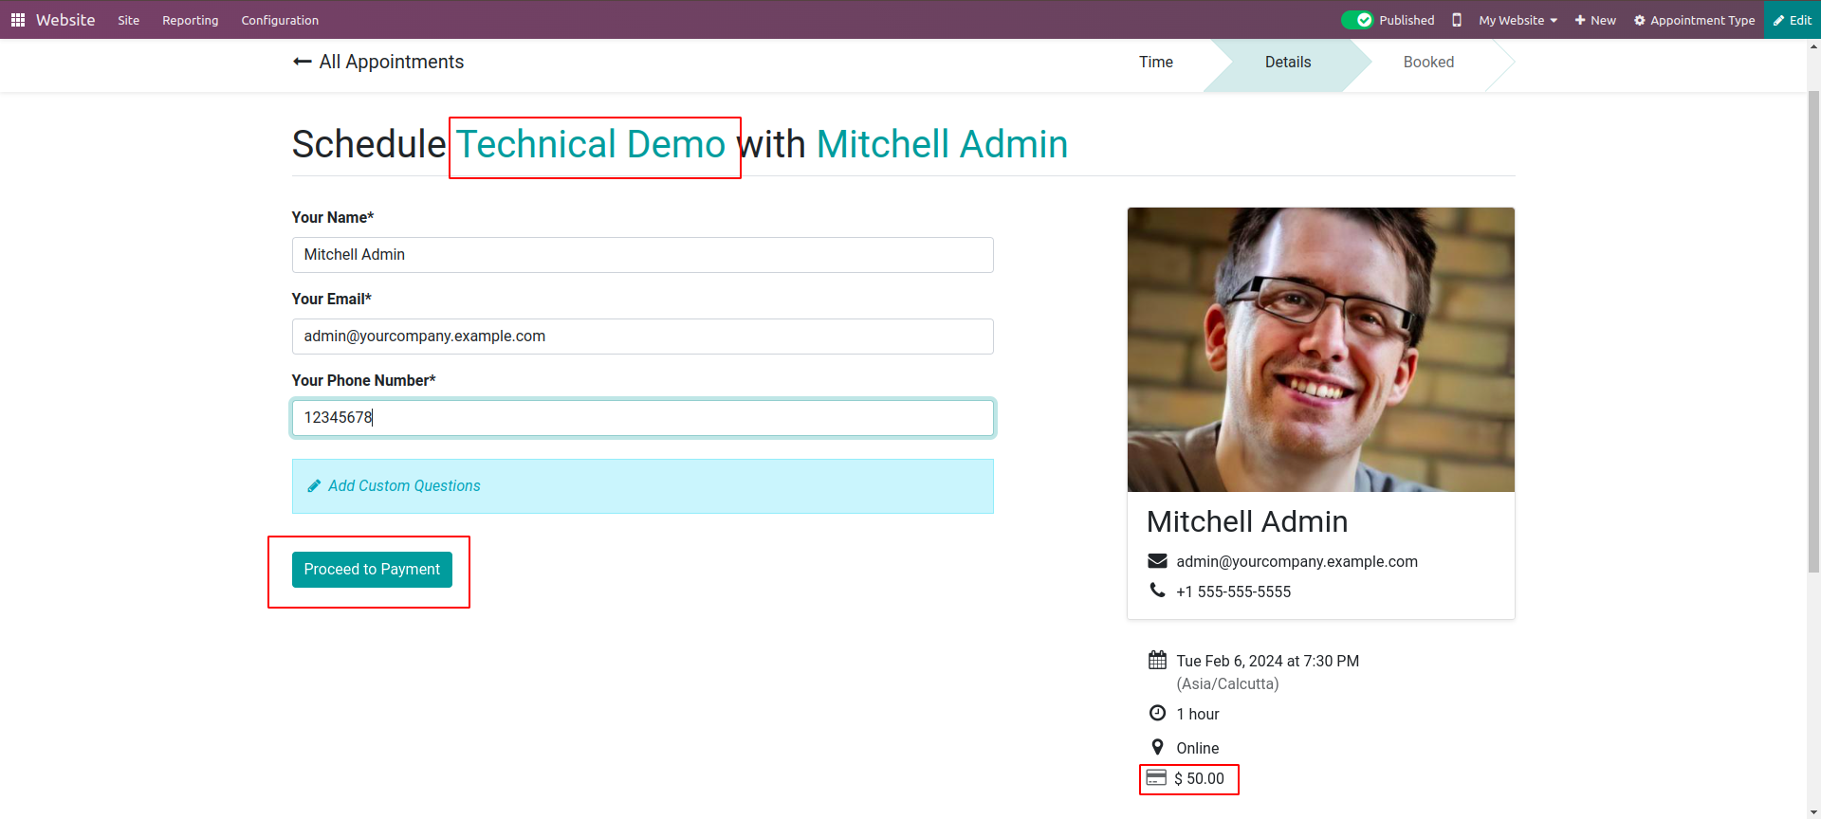Click Proceed to Payment button
Image resolution: width=1821 pixels, height=819 pixels.
click(x=372, y=570)
